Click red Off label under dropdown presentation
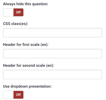Image resolution: width=106 pixels, height=100 pixels. [18, 95]
